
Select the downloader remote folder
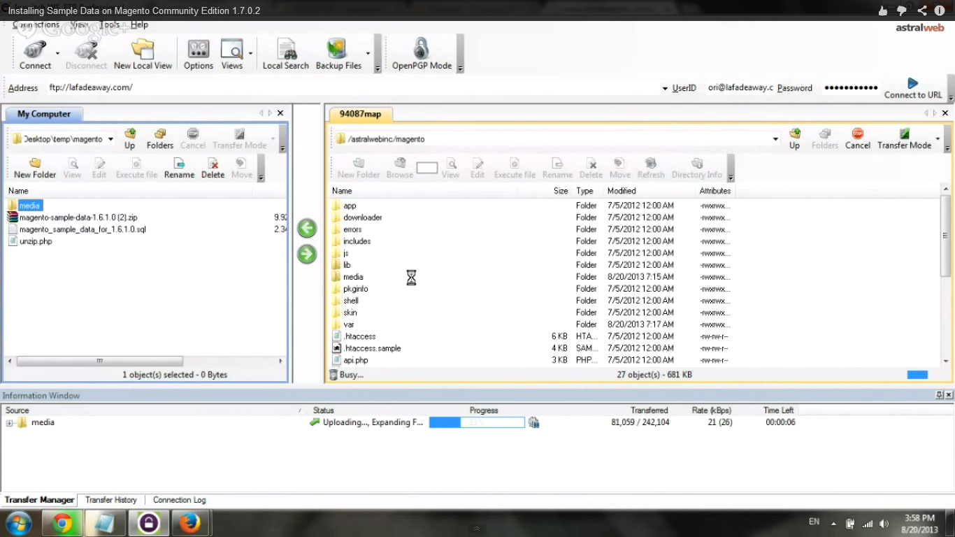pyautogui.click(x=362, y=217)
